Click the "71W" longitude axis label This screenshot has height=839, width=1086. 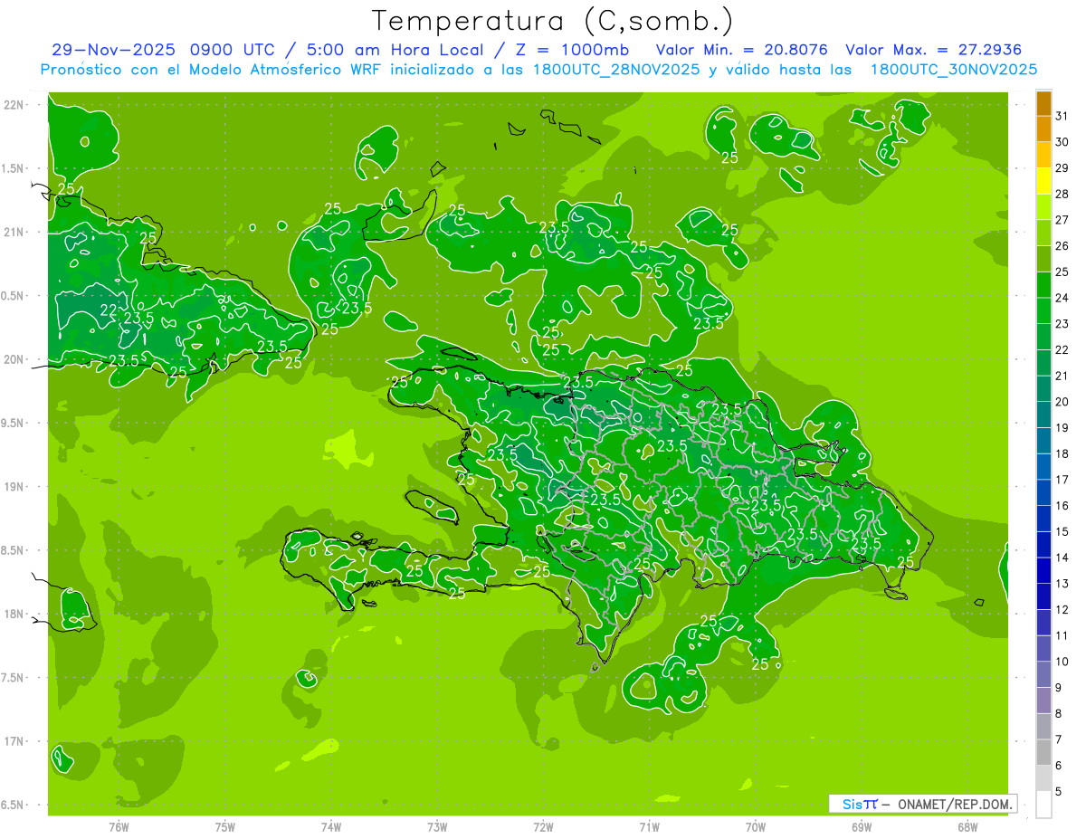pyautogui.click(x=649, y=827)
